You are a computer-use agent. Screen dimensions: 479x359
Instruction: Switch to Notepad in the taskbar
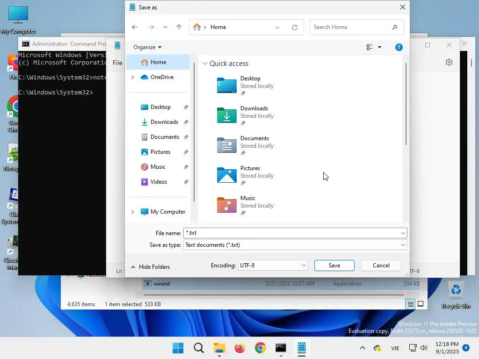[302, 348]
